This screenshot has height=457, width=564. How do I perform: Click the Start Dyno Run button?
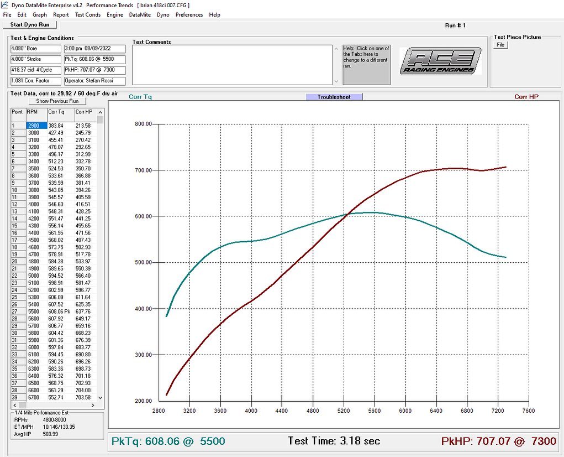pyautogui.click(x=30, y=25)
